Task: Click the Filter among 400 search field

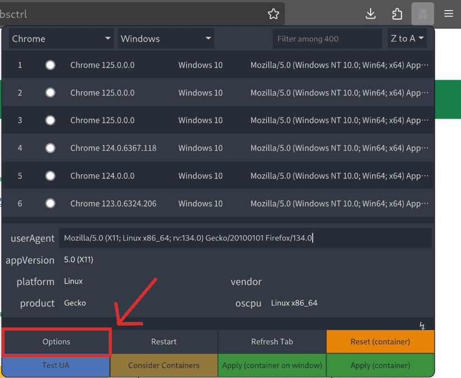Action: click(x=327, y=38)
